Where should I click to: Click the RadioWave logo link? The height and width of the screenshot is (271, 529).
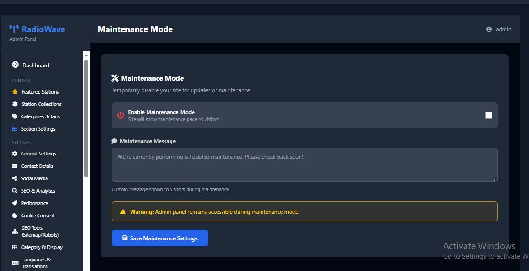click(x=37, y=29)
